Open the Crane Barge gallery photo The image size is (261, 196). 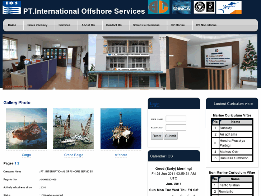73,129
